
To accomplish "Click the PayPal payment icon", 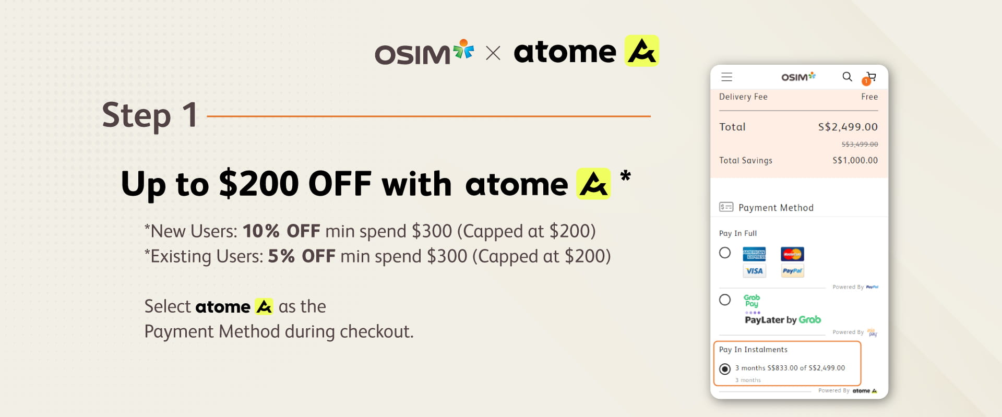I will (x=792, y=270).
